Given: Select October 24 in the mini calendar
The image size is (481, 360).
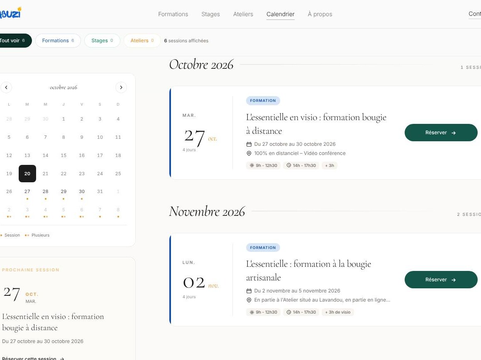Looking at the screenshot, I should (100, 174).
